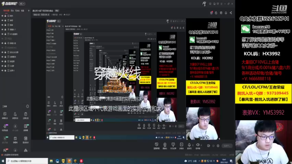Click the edit pencil beside the room title
The image size is (292, 164).
[x=49, y=15]
